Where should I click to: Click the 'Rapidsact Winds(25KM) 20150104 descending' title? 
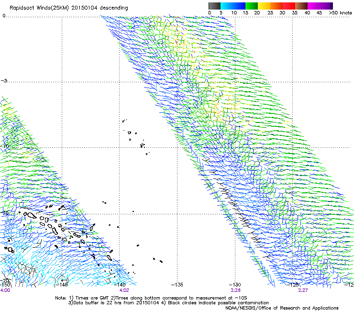[x=68, y=8]
